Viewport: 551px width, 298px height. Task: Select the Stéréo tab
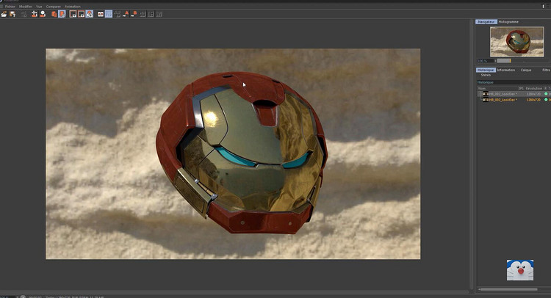pyautogui.click(x=486, y=75)
